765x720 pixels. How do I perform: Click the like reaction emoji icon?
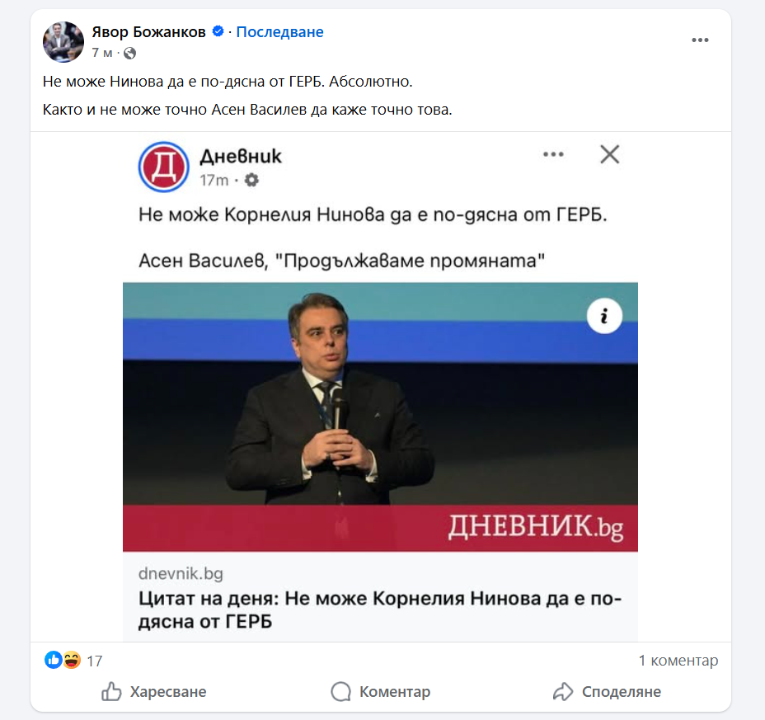54,660
